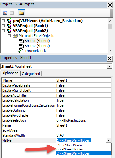Choose 2 - xlSheetVeryHidden option
Viewport: 115px width, 158px height.
pos(84,153)
